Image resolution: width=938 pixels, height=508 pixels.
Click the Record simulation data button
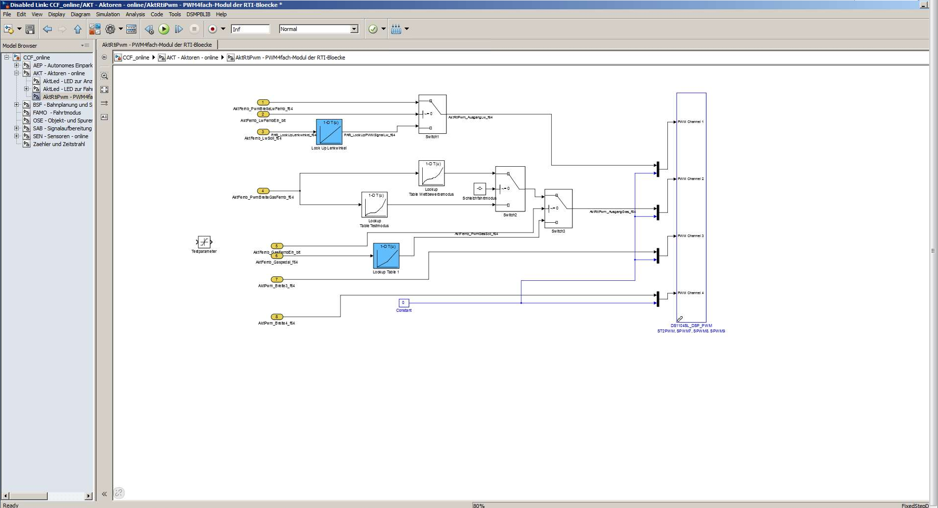(x=213, y=30)
